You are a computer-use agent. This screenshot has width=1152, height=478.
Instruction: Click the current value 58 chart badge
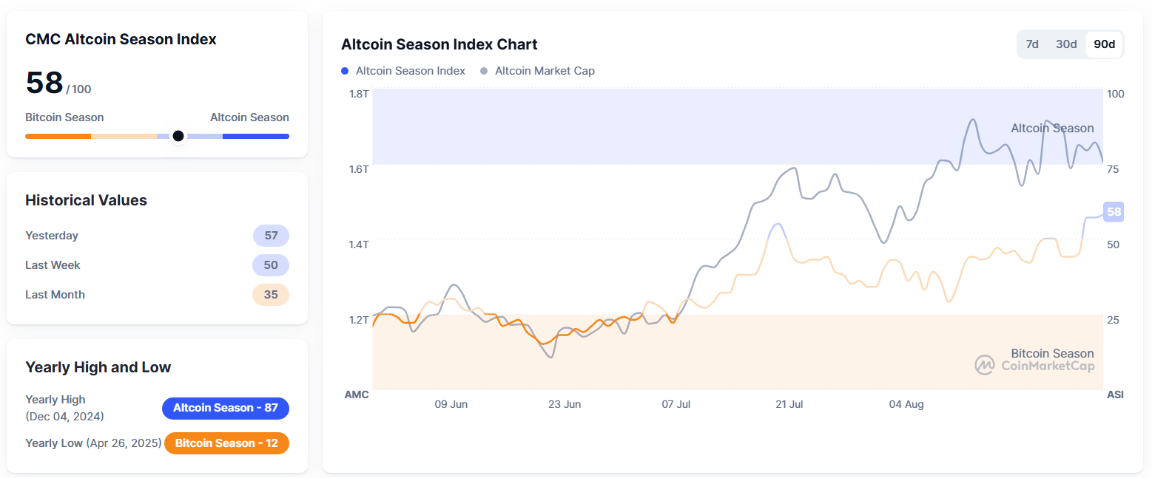pos(1114,212)
